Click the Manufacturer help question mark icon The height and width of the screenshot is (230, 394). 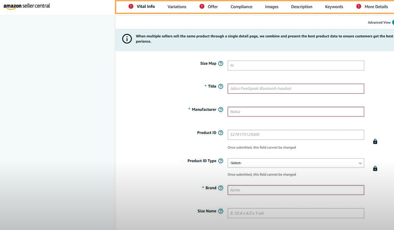(x=221, y=109)
